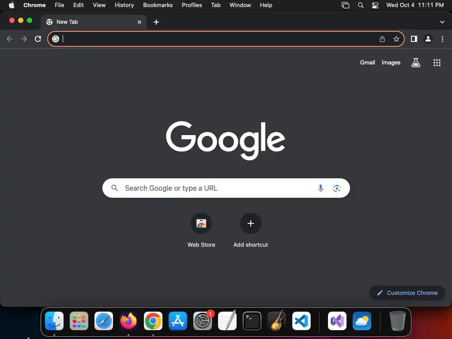Open Chrome three-dot menu
Viewport: 452px width, 339px height.
442,39
